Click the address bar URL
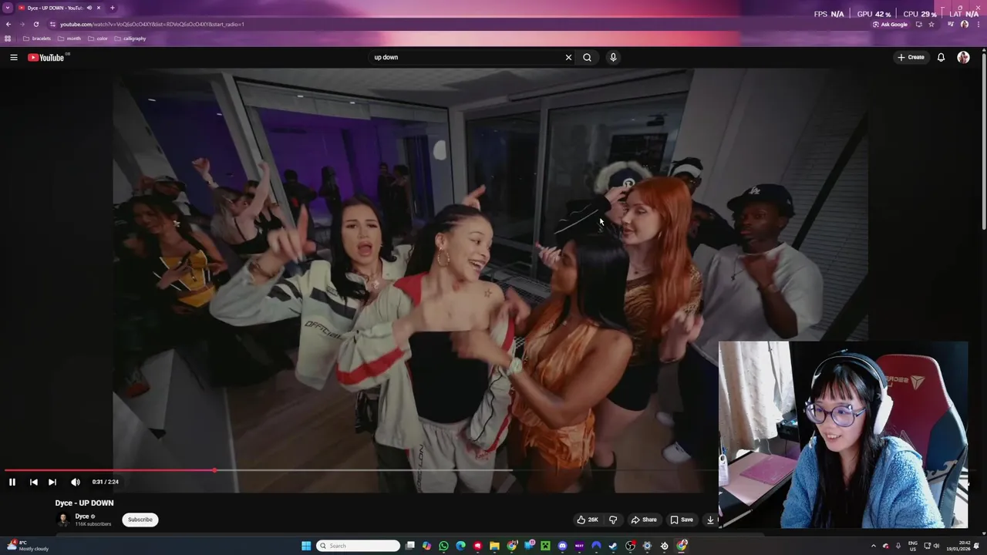The image size is (987, 555). point(152,24)
